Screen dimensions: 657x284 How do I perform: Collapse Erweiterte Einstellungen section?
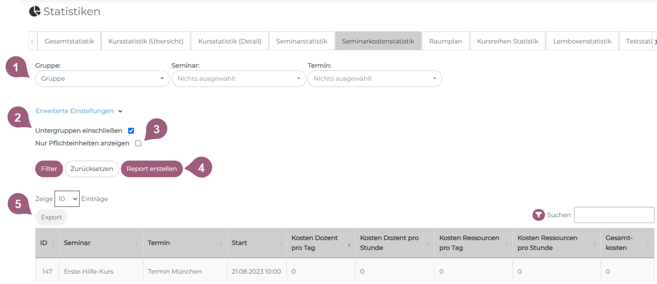click(x=79, y=111)
